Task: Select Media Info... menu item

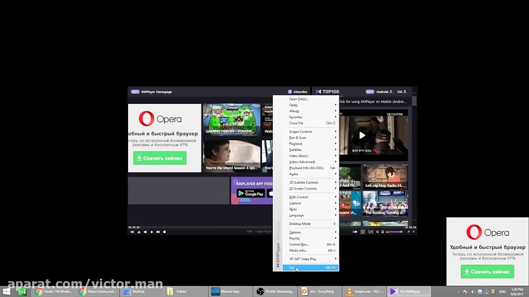Action: click(310, 251)
